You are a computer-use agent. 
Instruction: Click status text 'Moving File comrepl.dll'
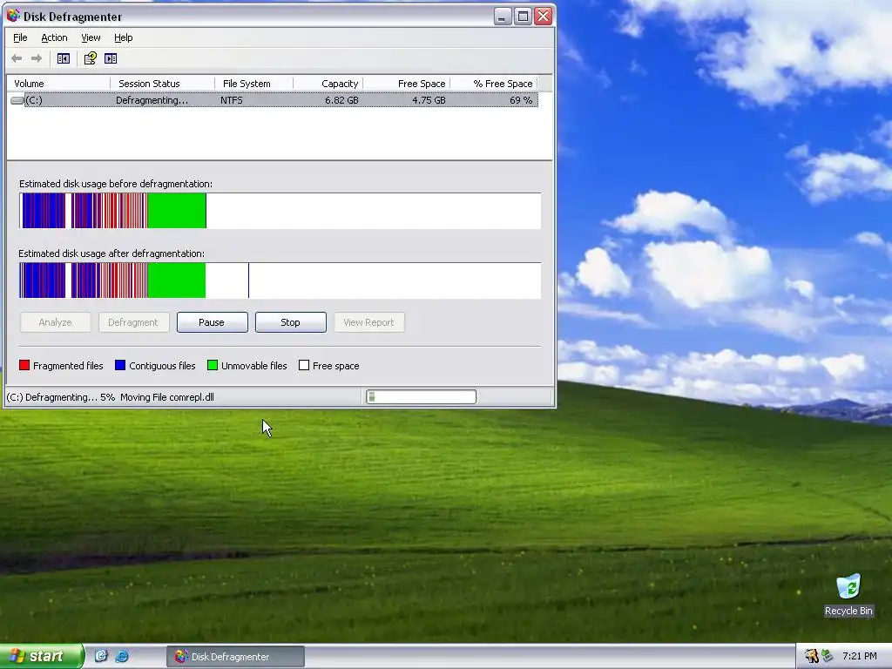pyautogui.click(x=166, y=397)
